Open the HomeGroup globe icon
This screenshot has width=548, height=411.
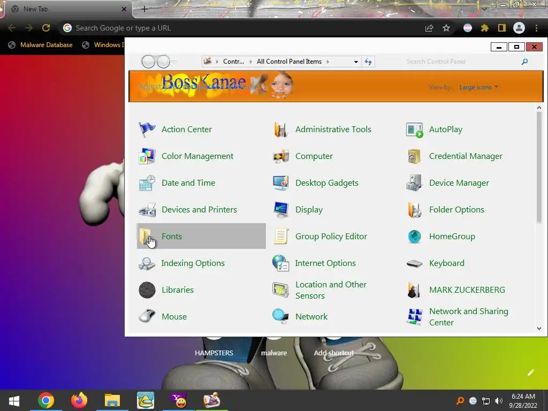415,237
